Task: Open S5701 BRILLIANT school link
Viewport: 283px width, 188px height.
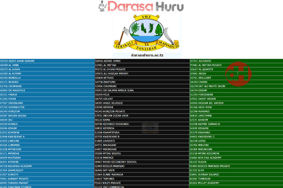Action: click(x=201, y=78)
